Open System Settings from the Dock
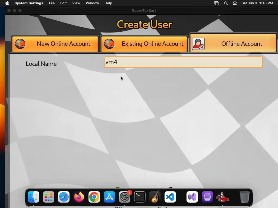 coord(125,197)
